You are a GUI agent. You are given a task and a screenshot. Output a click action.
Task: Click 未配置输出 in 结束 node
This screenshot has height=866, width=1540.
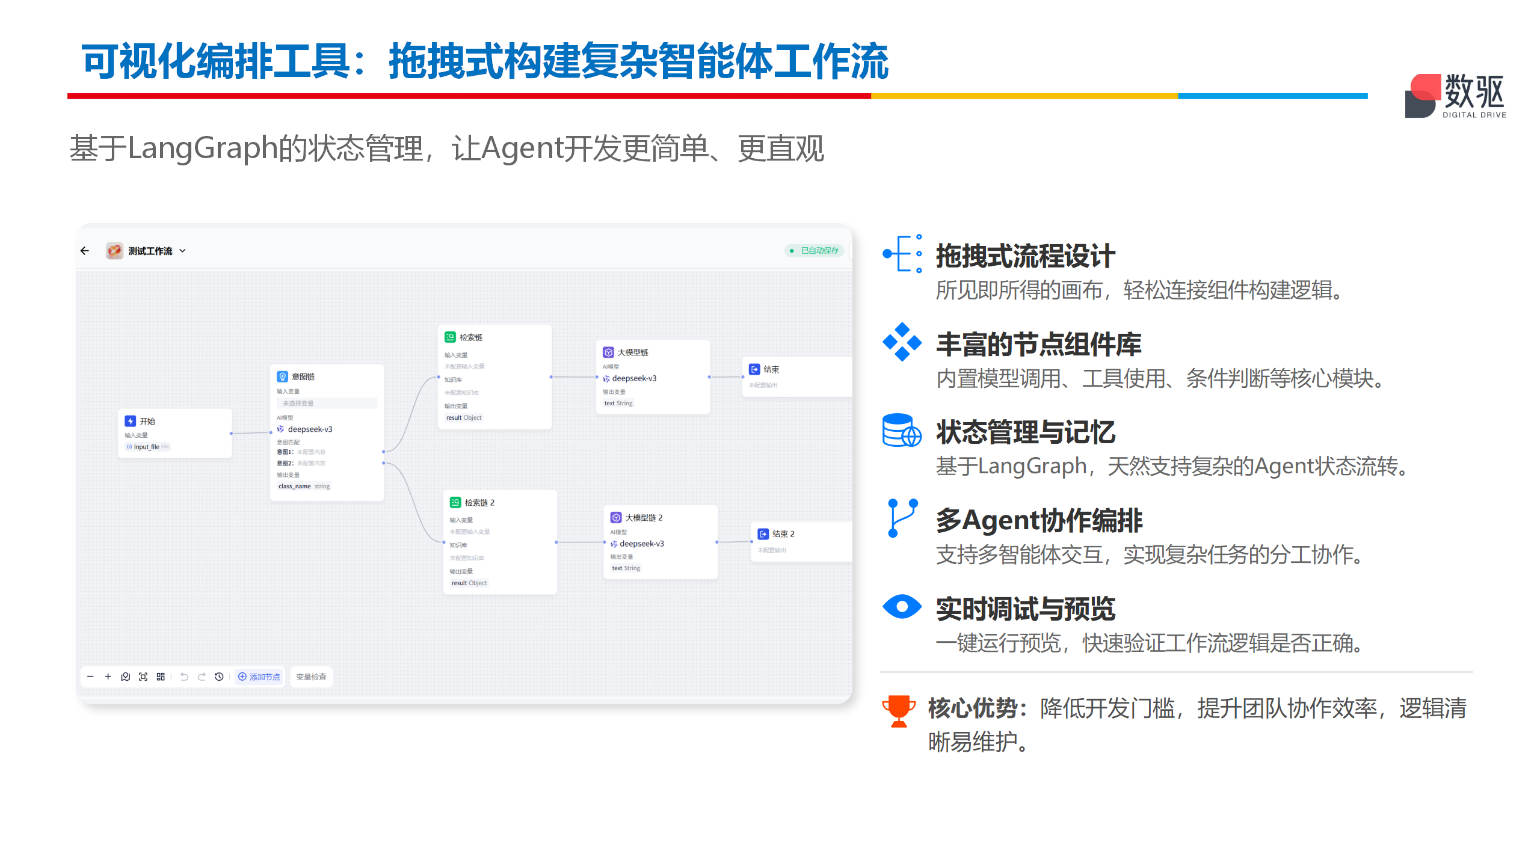pos(763,385)
